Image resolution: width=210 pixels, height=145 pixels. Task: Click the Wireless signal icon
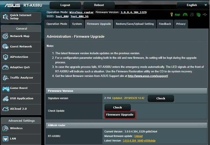pyautogui.click(x=5, y=128)
